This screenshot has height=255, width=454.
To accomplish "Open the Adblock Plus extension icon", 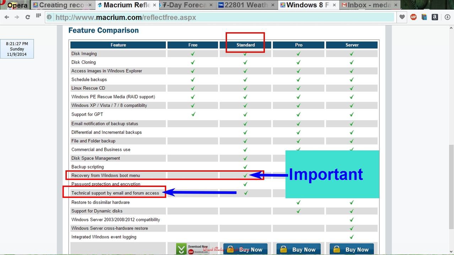I will pos(414,17).
